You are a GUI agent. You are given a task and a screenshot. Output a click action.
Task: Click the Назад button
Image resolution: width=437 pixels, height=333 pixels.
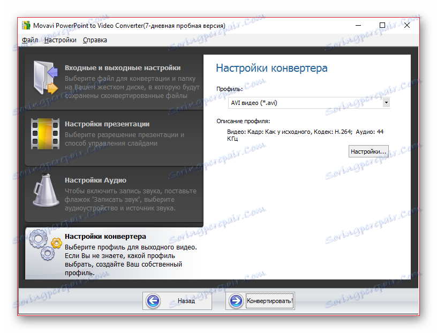click(177, 301)
